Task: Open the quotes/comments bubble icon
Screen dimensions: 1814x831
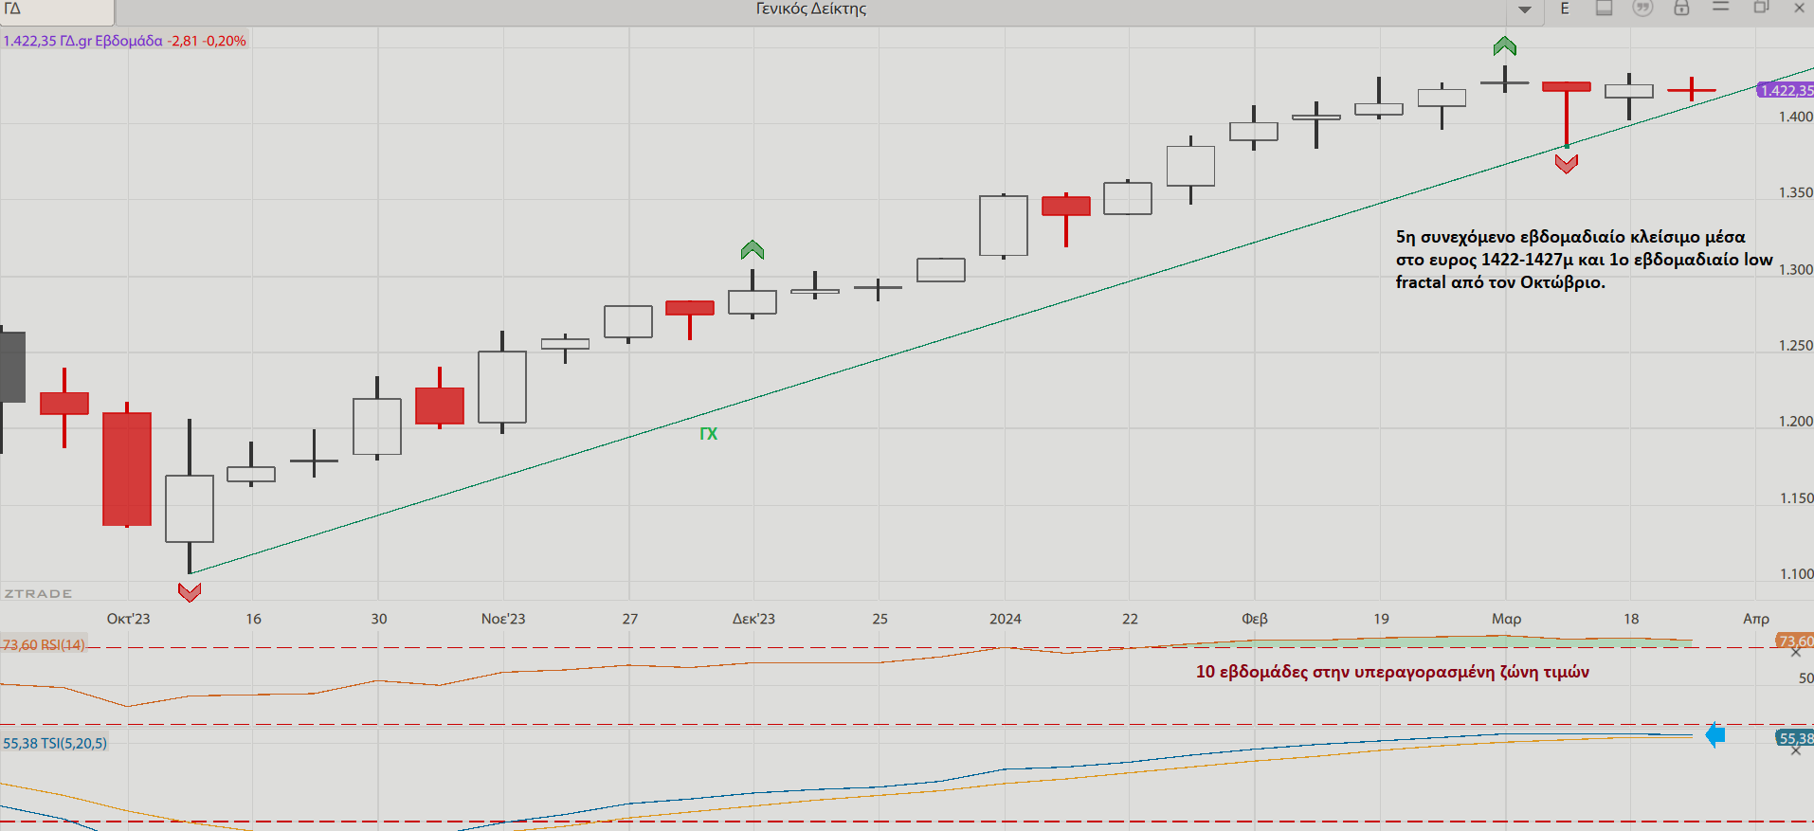Action: tap(1642, 8)
